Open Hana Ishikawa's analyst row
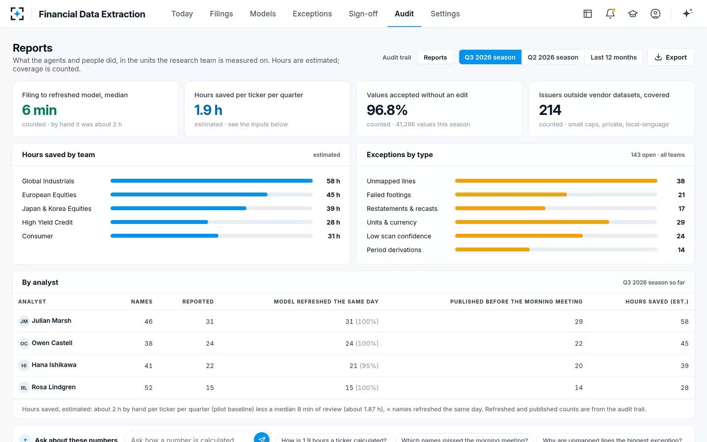This screenshot has height=442, width=707. 353,365
